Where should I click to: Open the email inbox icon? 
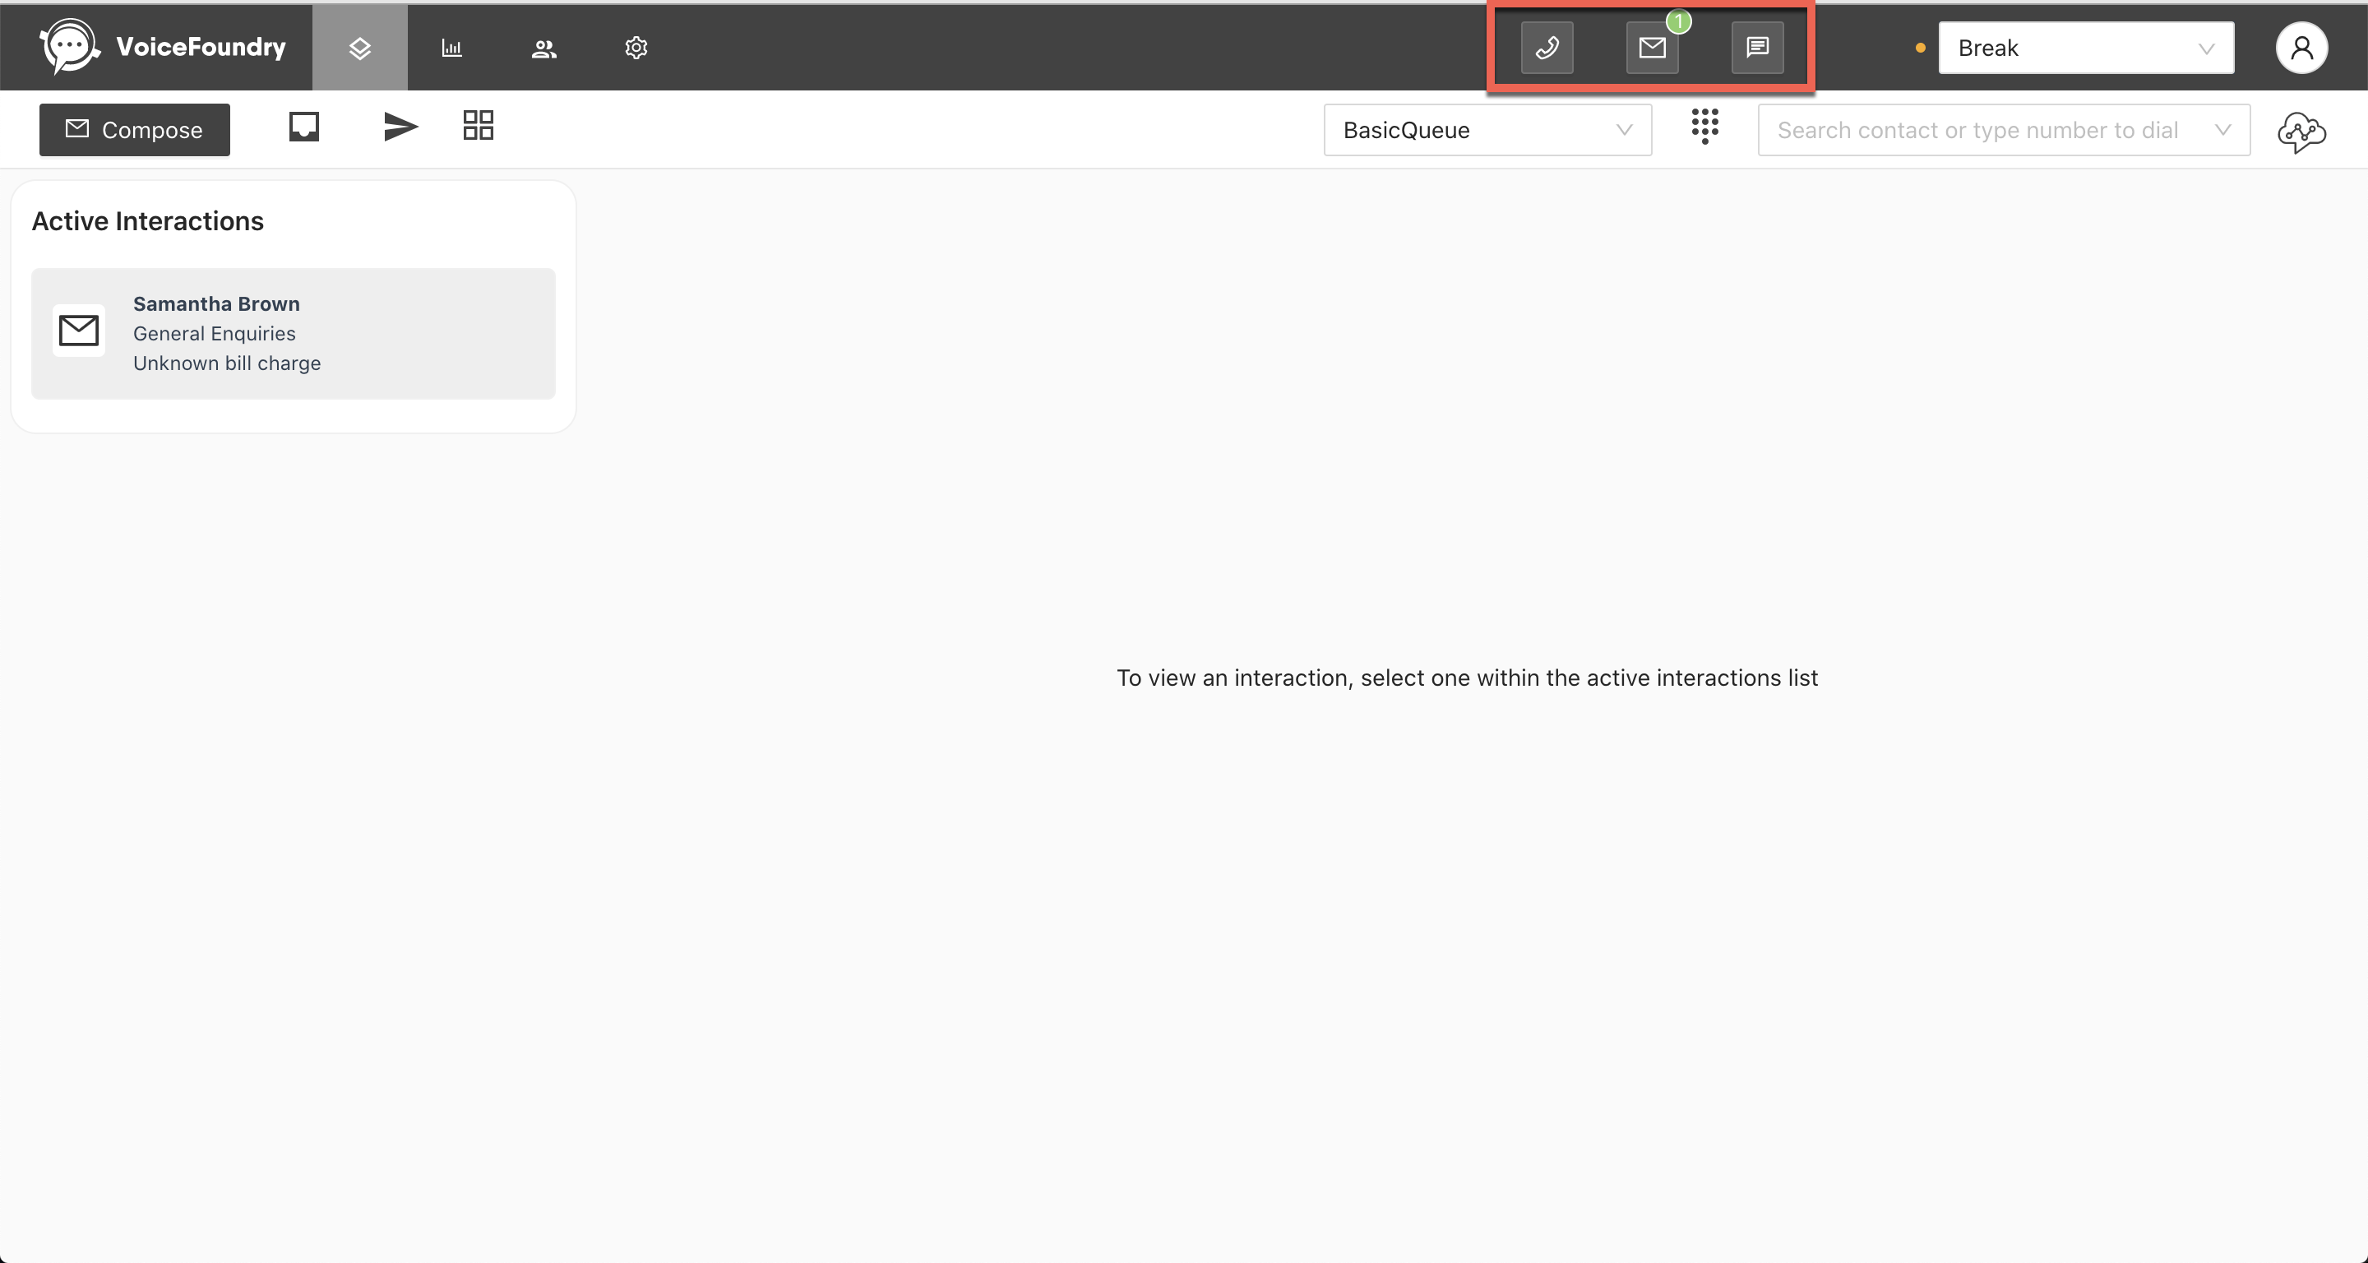pyautogui.click(x=304, y=126)
